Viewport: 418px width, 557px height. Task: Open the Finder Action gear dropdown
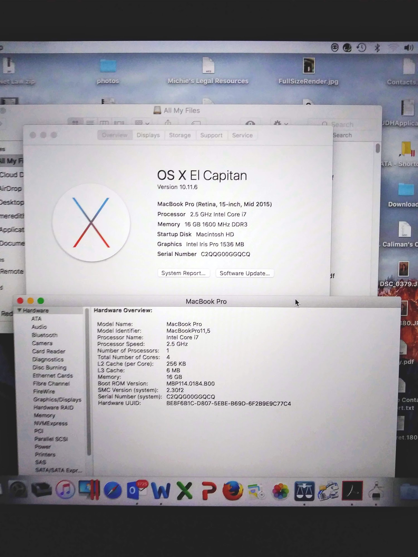tap(280, 123)
